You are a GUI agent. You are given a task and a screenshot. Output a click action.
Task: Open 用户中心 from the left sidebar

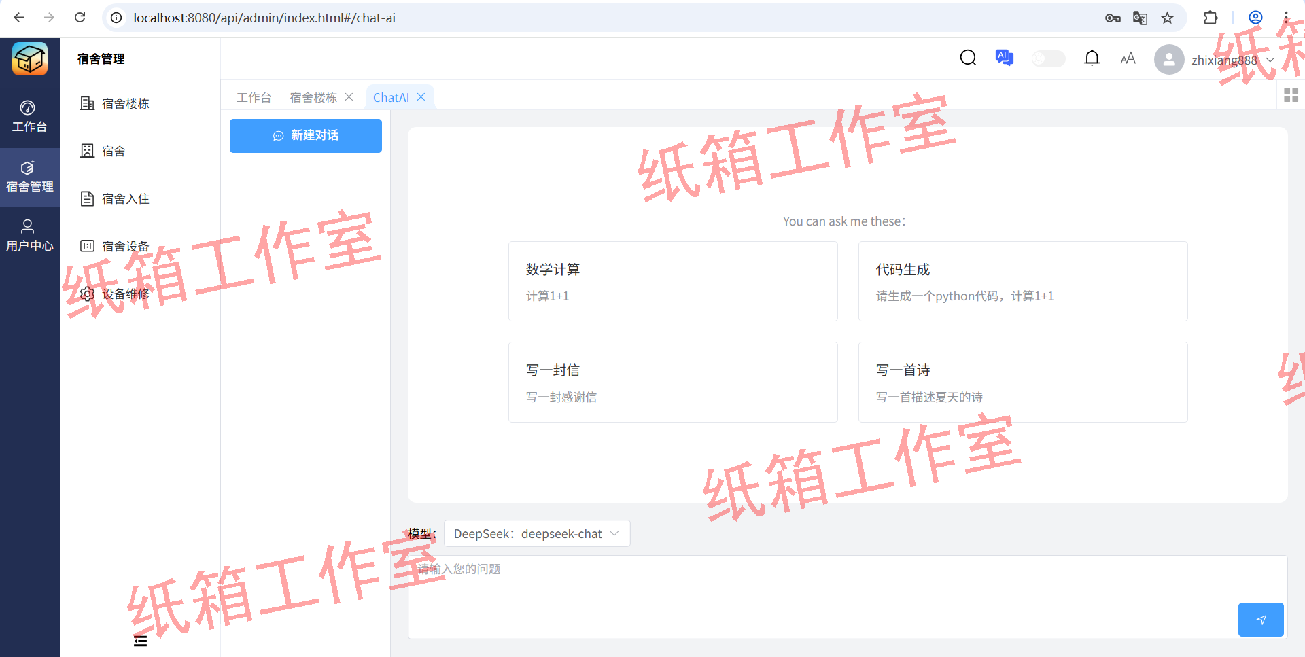click(x=29, y=236)
